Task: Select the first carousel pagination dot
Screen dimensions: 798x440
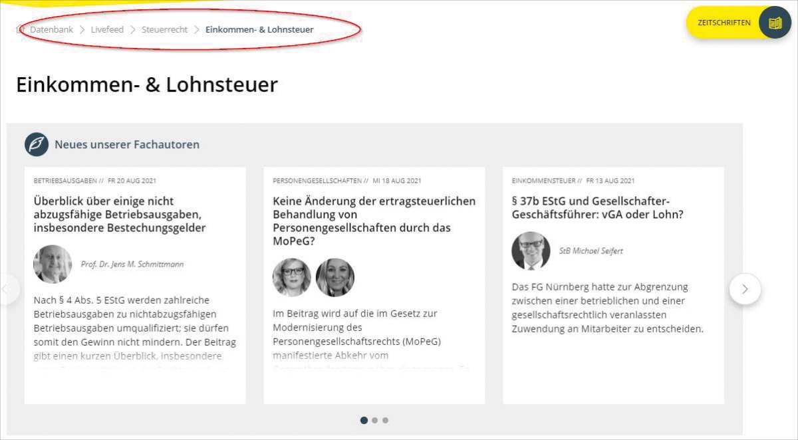Action: (364, 420)
